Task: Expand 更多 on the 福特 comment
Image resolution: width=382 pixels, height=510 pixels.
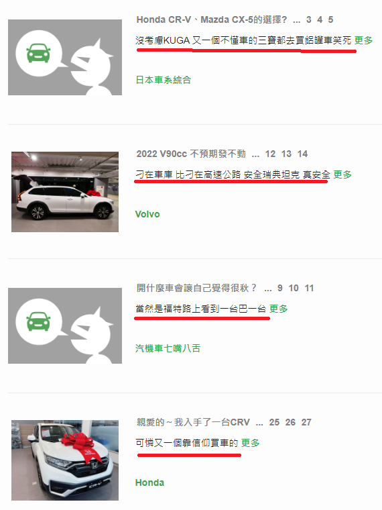Action: point(279,309)
